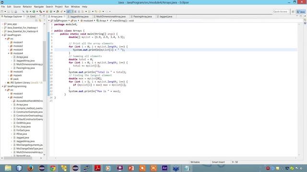Screen dimensions: 307x172
Task: Open Firefox from the taskbar
Action: (x=30, y=168)
